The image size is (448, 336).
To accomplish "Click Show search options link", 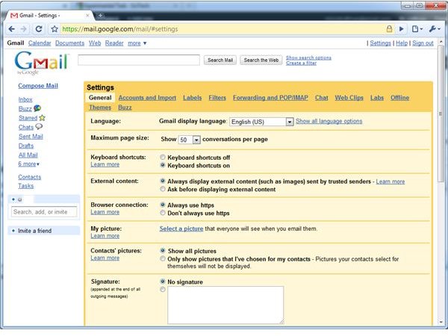I will pyautogui.click(x=308, y=57).
